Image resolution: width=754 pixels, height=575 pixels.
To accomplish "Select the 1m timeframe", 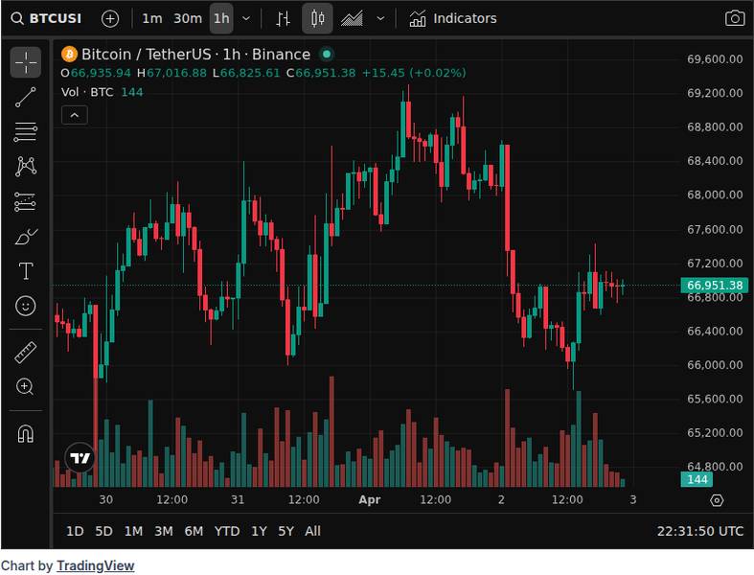I will point(152,19).
